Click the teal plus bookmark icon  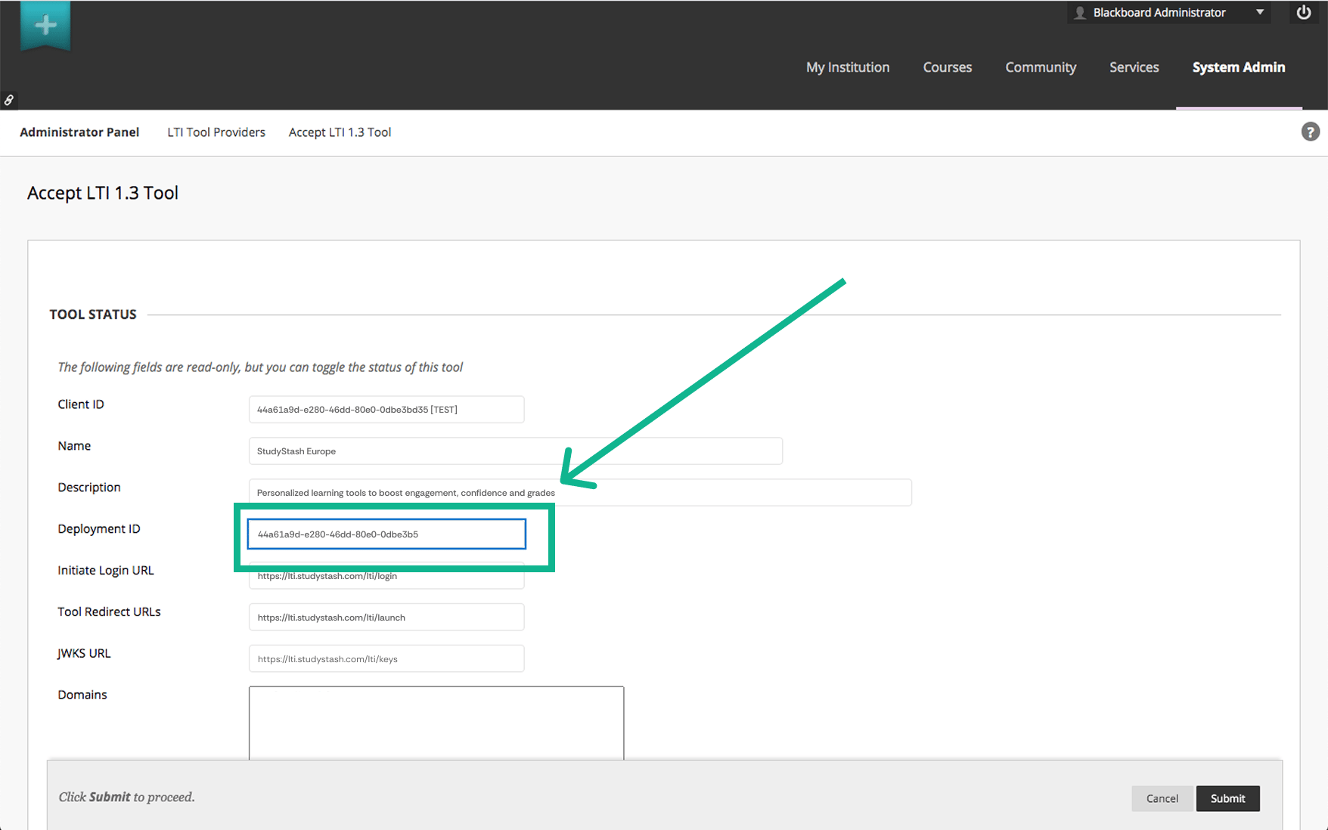pos(45,25)
